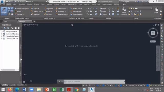Click the Toolspace horizontal scrollbar
The height and width of the screenshot is (92, 164).
(x=10, y=70)
